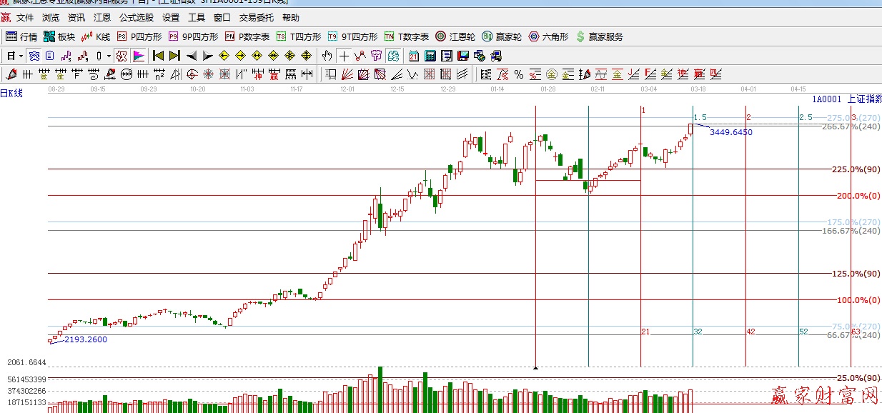
Task: Select the hand pan tool
Action: 327,56
